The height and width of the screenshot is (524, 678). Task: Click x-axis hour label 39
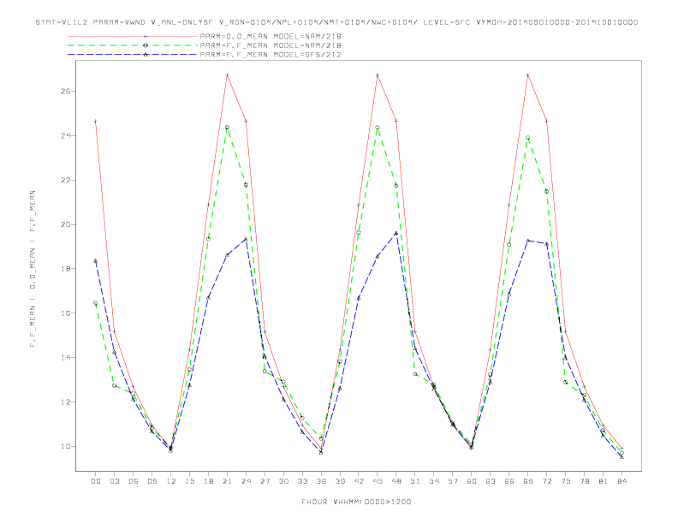(340, 481)
